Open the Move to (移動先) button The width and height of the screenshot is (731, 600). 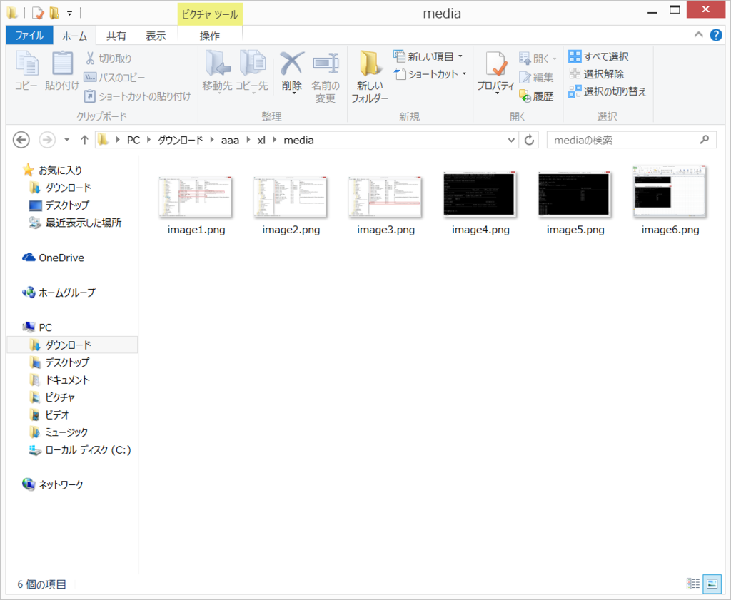point(217,71)
